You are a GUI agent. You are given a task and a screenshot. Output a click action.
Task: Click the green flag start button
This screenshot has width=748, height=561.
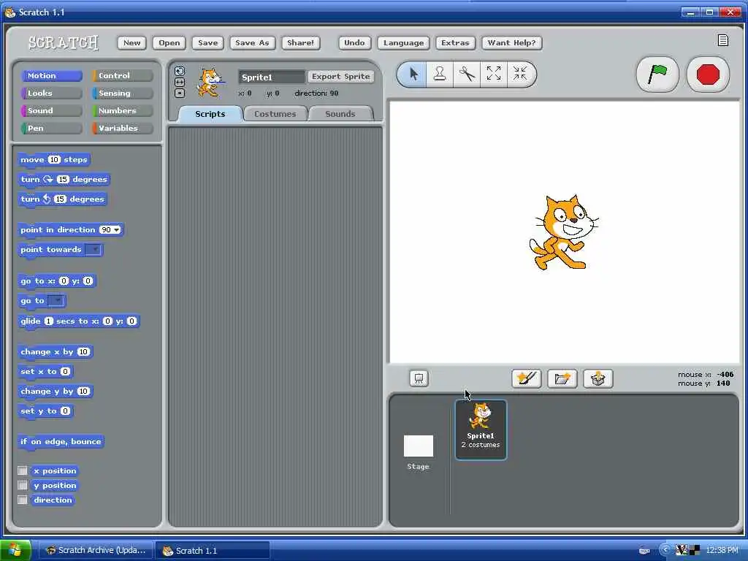point(657,75)
